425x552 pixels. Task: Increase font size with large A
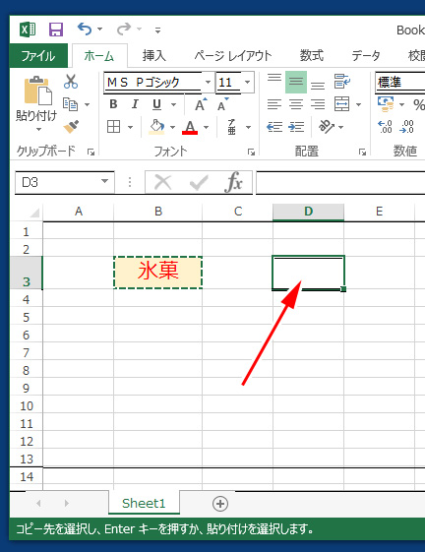click(201, 104)
